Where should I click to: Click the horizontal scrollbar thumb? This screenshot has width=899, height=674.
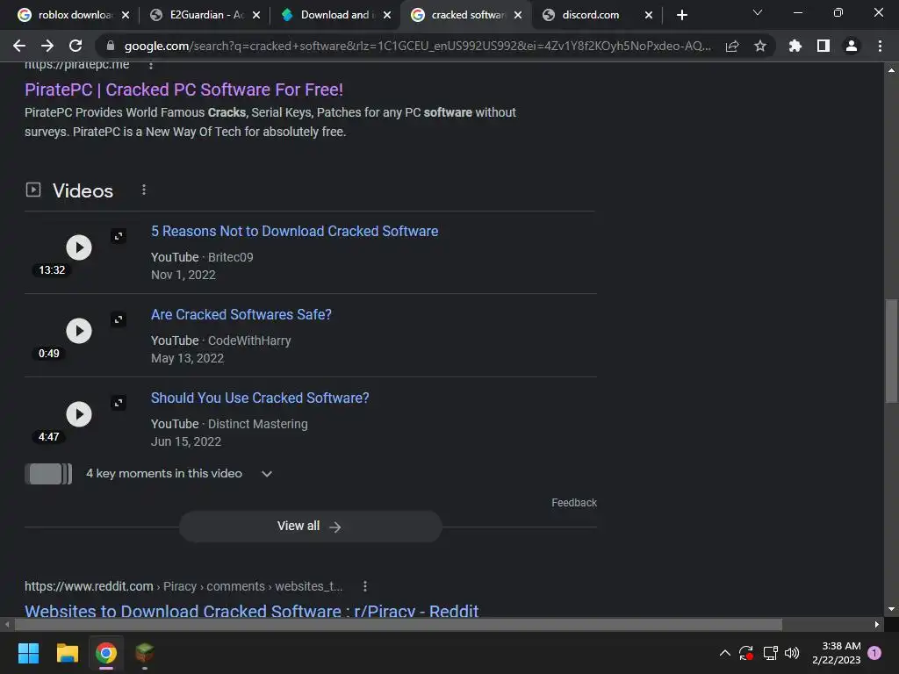point(399,624)
